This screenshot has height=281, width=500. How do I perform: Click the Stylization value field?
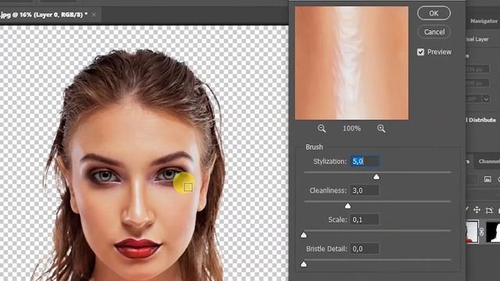click(x=365, y=162)
